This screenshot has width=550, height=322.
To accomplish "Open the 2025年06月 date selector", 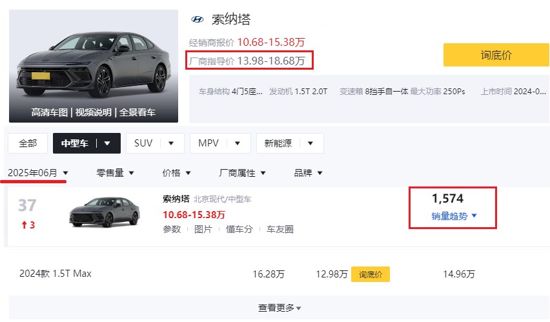I will (x=38, y=173).
